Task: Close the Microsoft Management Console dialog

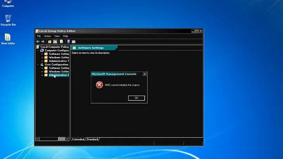Action: coord(145,74)
